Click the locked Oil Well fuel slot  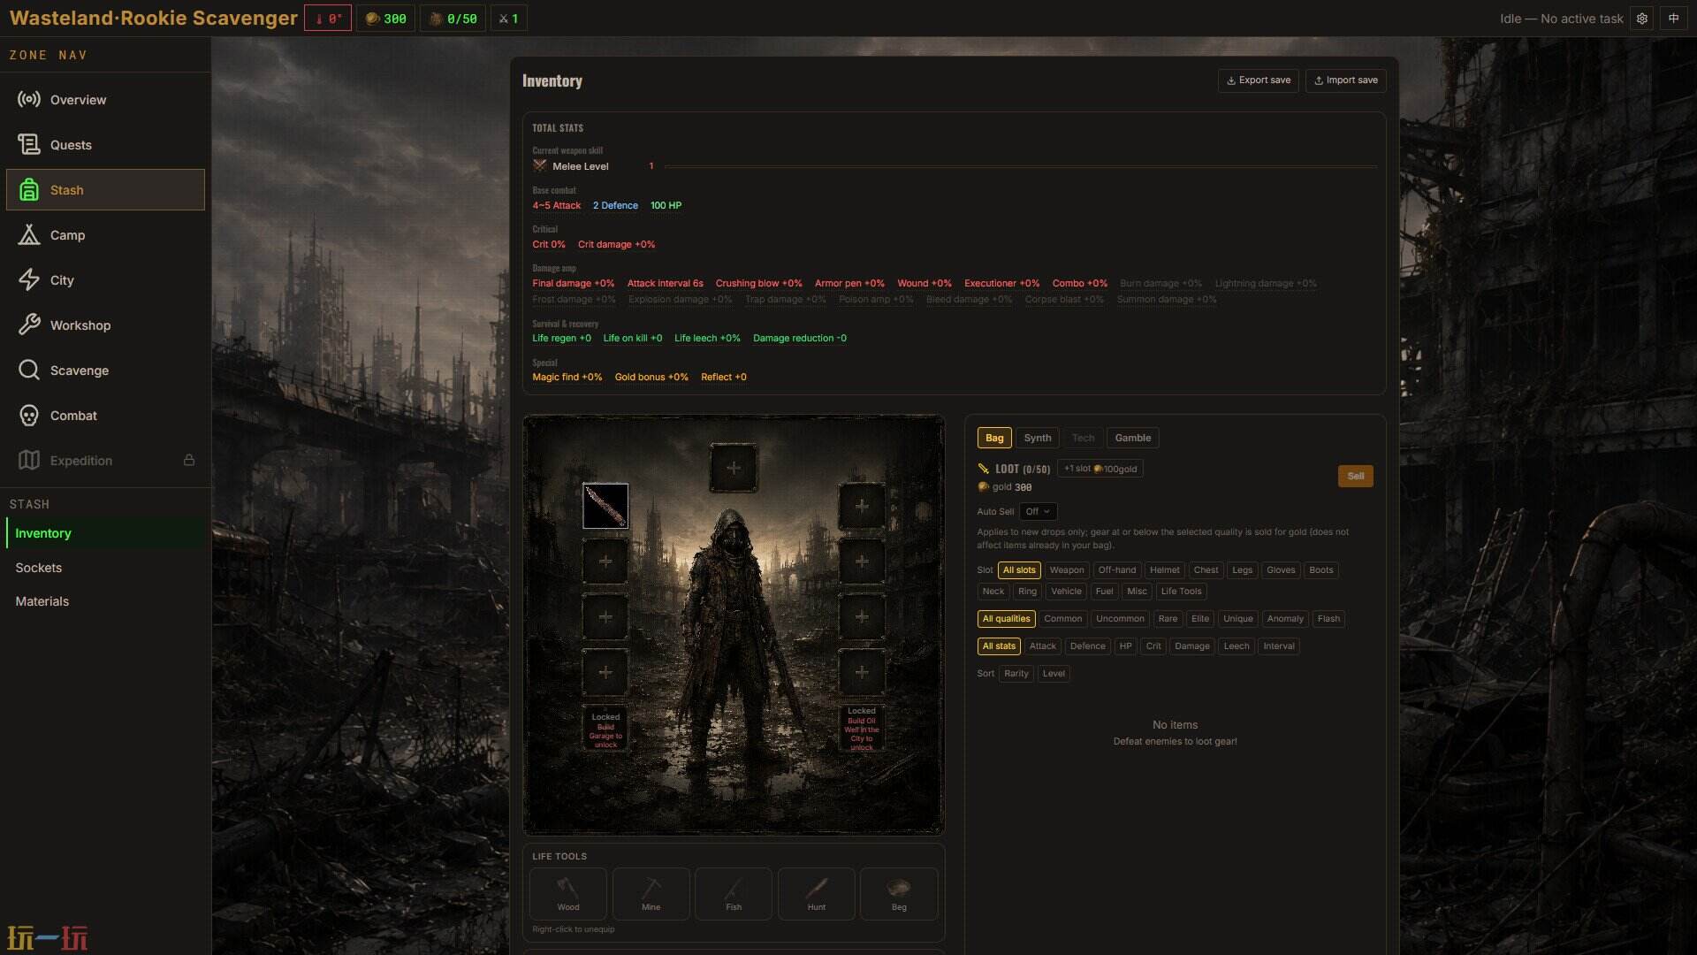pyautogui.click(x=862, y=728)
